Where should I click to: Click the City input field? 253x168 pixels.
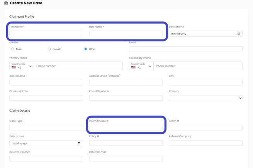click(x=205, y=82)
